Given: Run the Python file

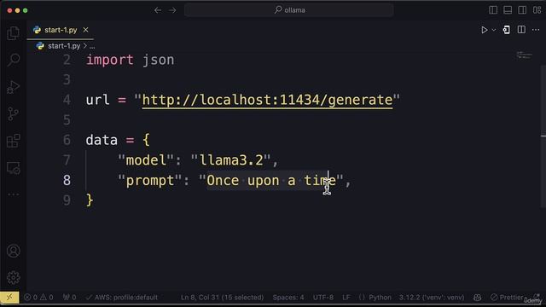Looking at the screenshot, I should (484, 30).
